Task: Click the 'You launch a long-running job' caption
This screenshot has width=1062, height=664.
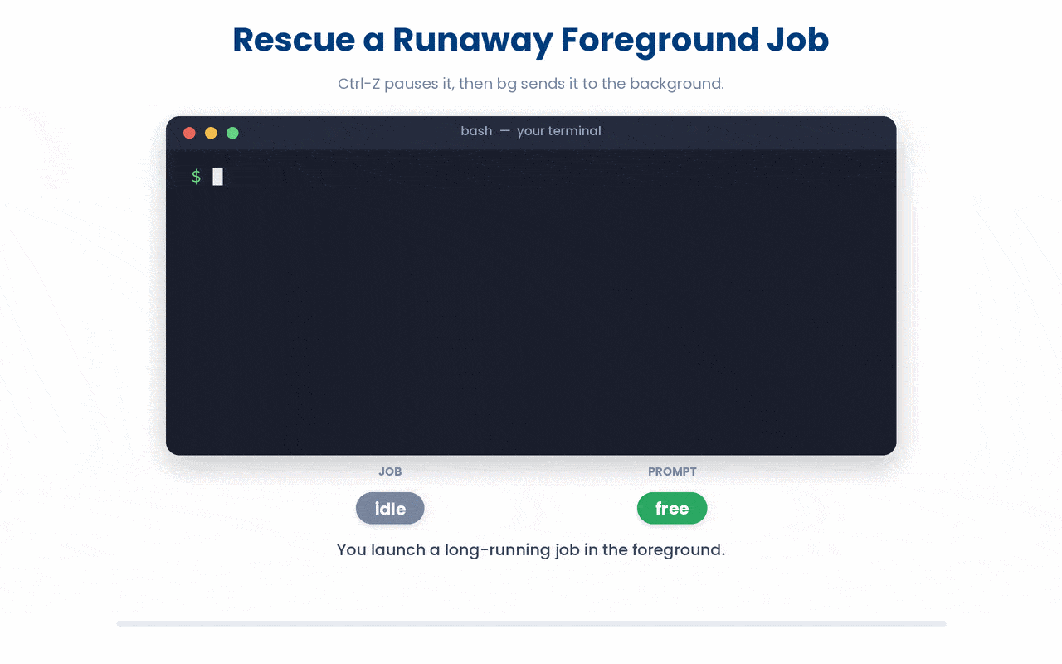Action: [531, 549]
